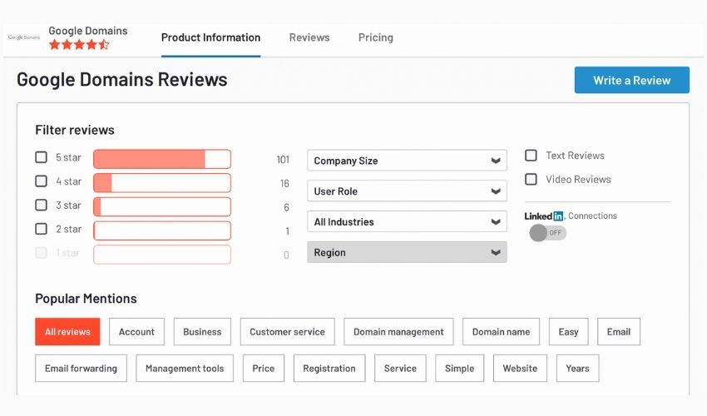This screenshot has width=707, height=416.
Task: Open the User Role dropdown
Action: (x=408, y=191)
